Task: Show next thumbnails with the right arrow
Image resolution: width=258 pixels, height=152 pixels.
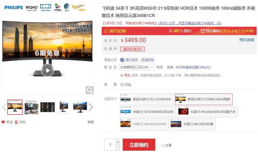Action: (x=91, y=107)
